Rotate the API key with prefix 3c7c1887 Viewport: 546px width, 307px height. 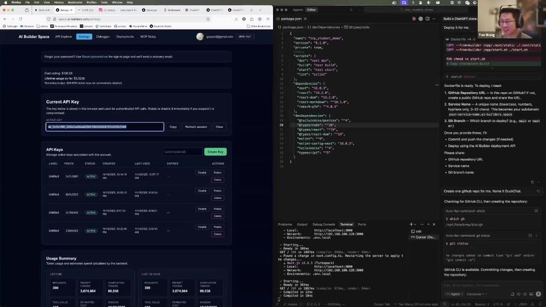point(218,173)
